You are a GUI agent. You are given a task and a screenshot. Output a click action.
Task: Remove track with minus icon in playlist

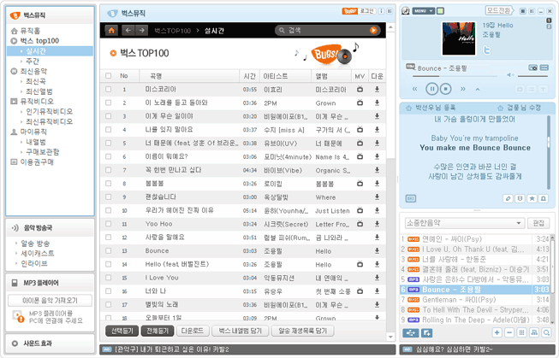coord(509,332)
